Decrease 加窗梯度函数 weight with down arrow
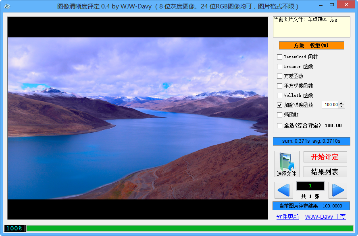The height and width of the screenshot is (236, 358). (341, 107)
